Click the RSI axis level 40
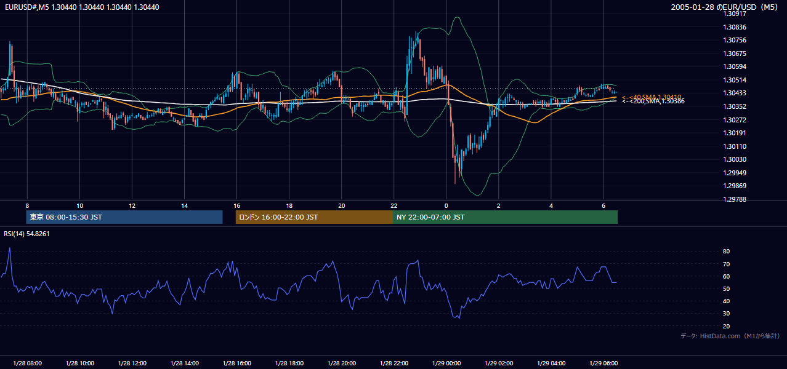 pyautogui.click(x=727, y=301)
